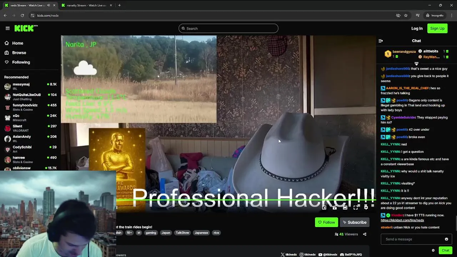Bookmark this page with the star icon
This screenshot has height=257, width=457.
pyautogui.click(x=406, y=15)
